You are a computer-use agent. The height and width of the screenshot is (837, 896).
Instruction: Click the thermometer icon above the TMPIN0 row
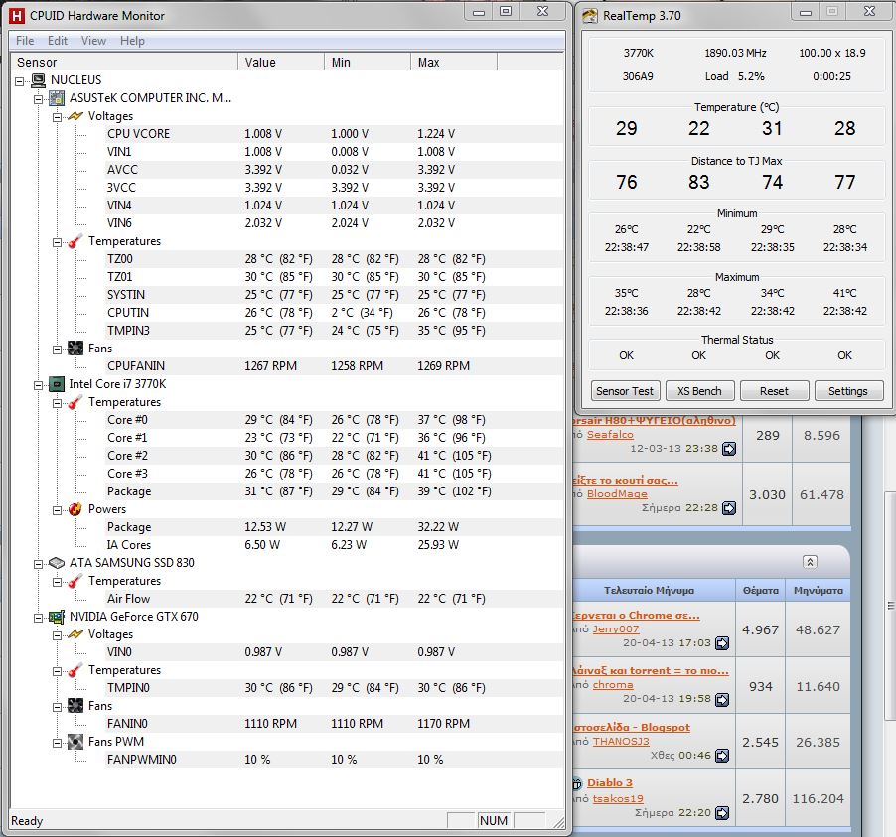pyautogui.click(x=75, y=670)
